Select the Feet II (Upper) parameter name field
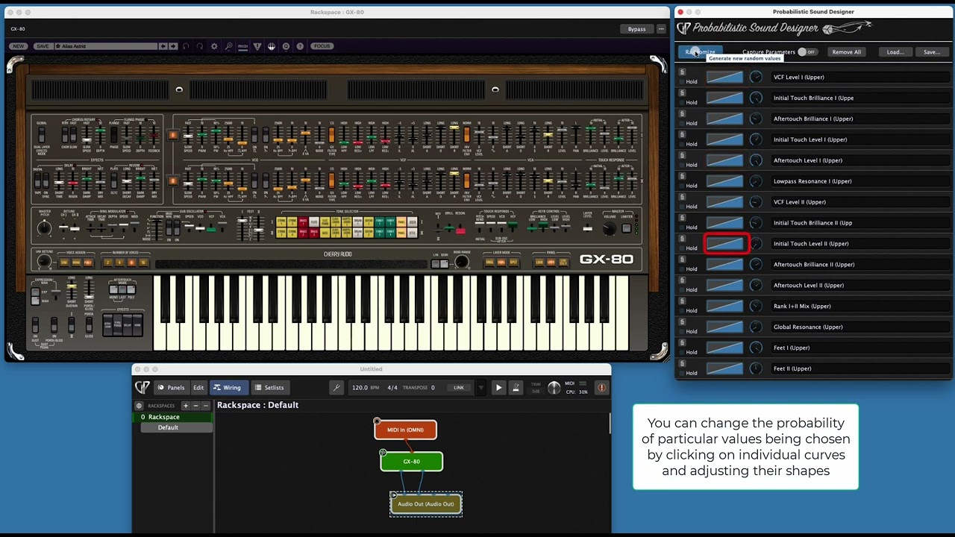 coord(859,368)
